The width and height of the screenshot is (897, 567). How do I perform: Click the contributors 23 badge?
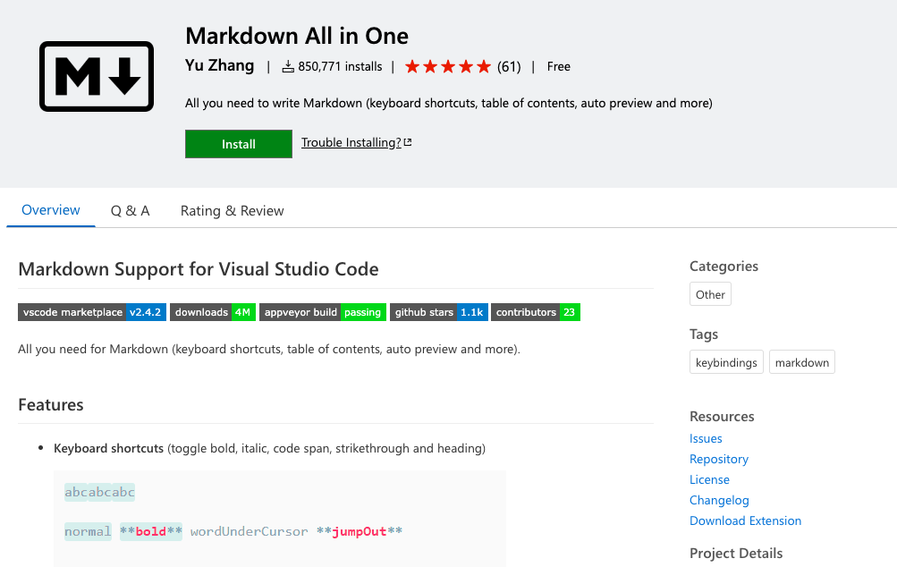(x=536, y=312)
